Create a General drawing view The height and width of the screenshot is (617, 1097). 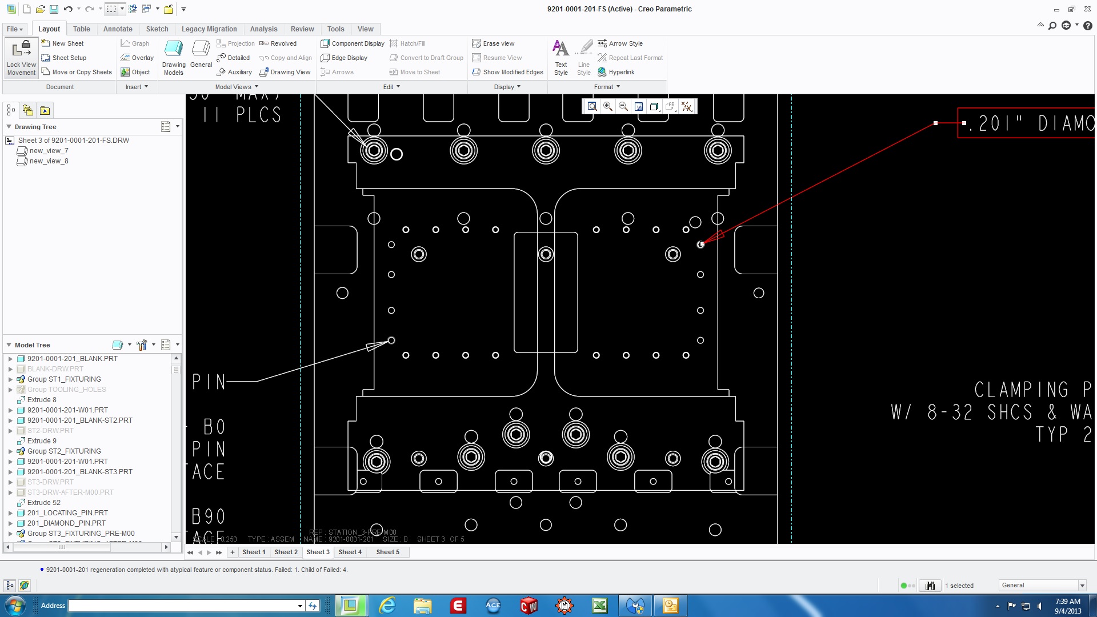click(201, 55)
